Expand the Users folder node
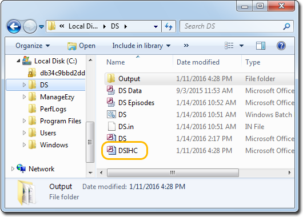Viewport: 303px width, 217px height. [x=24, y=133]
